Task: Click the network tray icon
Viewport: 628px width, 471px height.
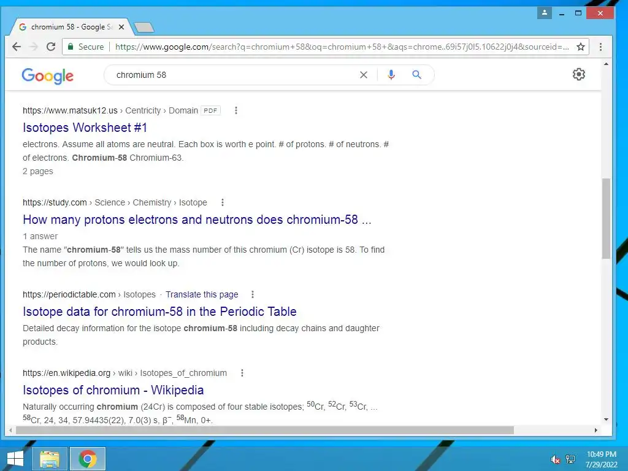Action: [x=570, y=459]
